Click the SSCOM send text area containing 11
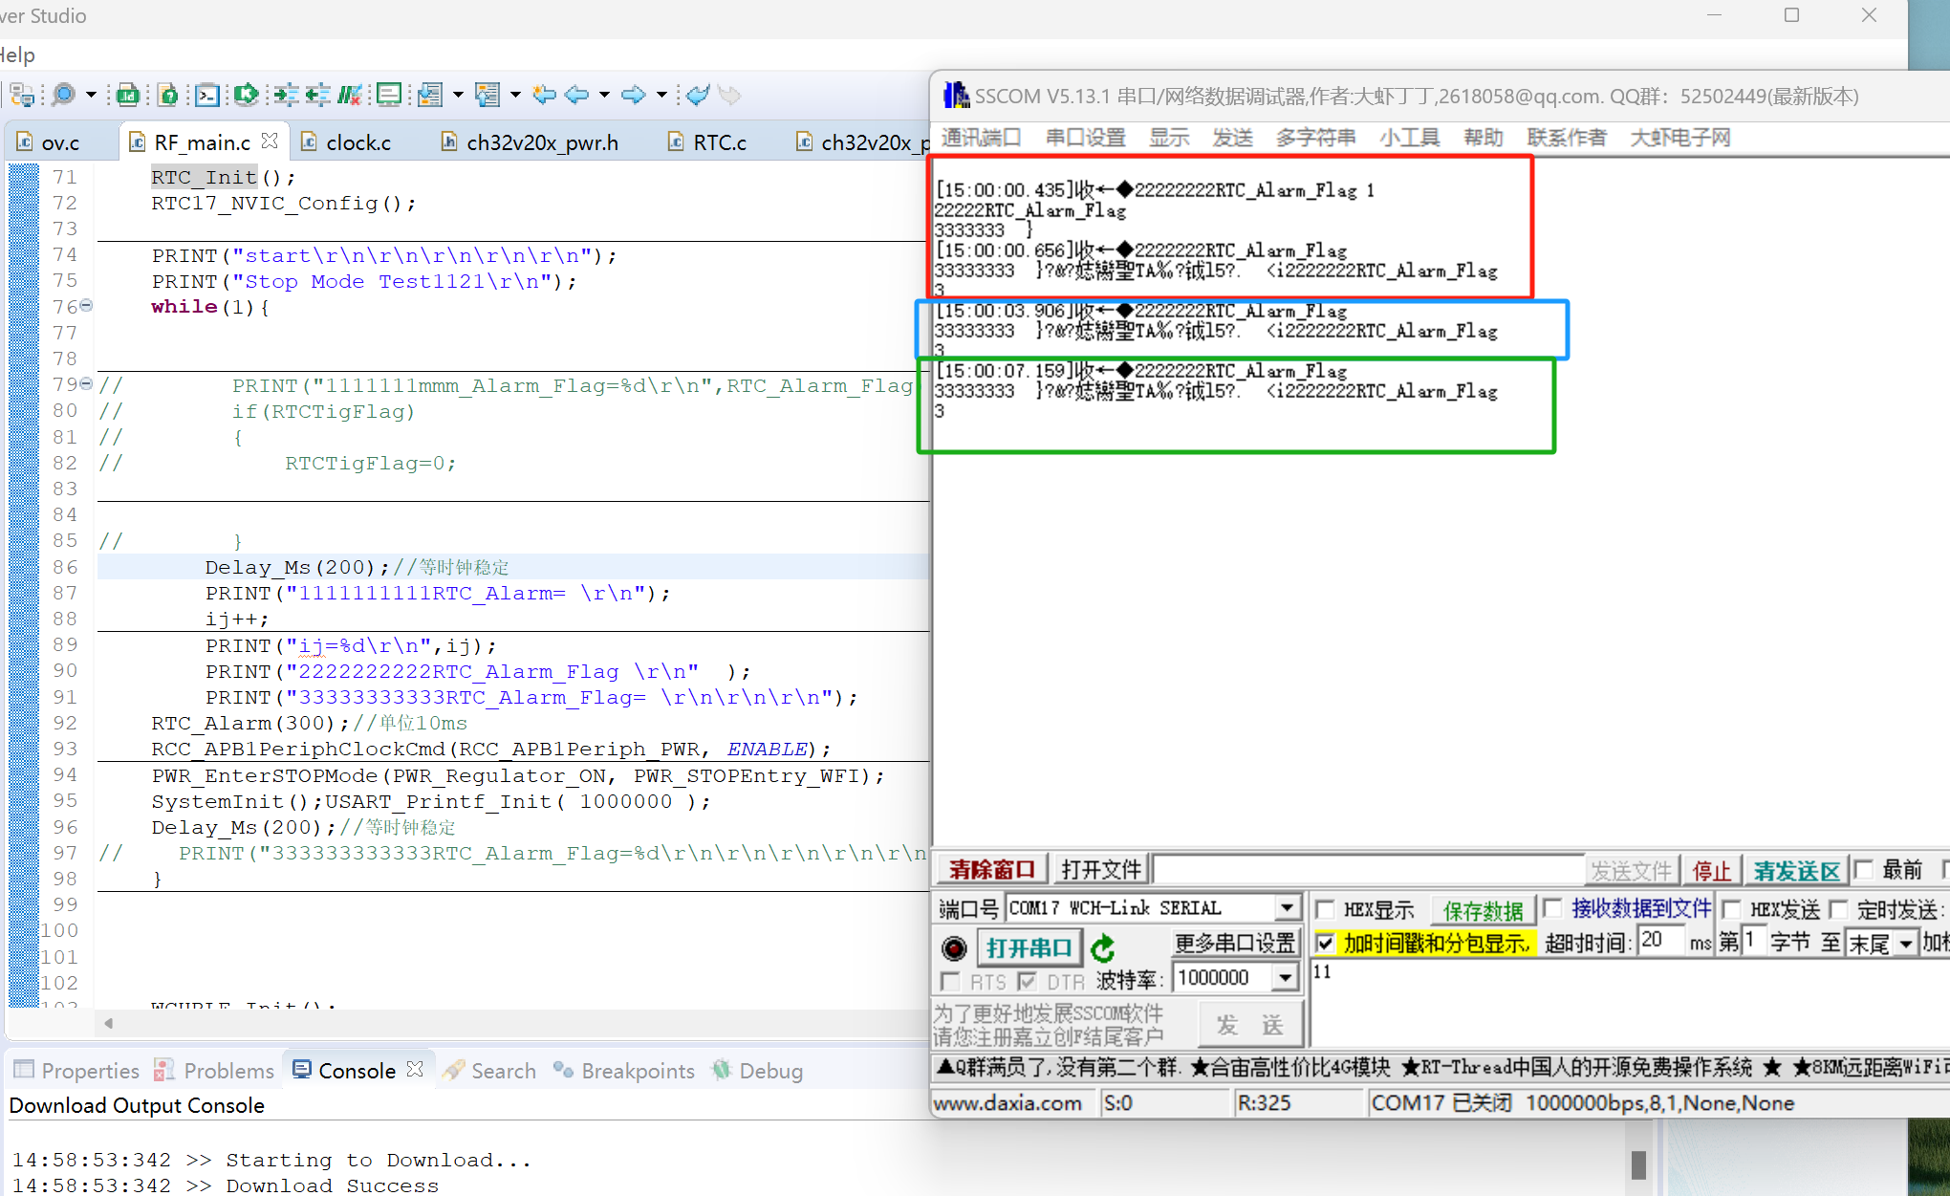1950x1196 pixels. tap(1630, 1003)
